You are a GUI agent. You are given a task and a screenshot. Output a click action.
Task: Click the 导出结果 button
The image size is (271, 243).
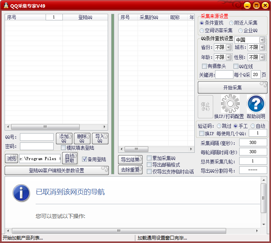130,160
